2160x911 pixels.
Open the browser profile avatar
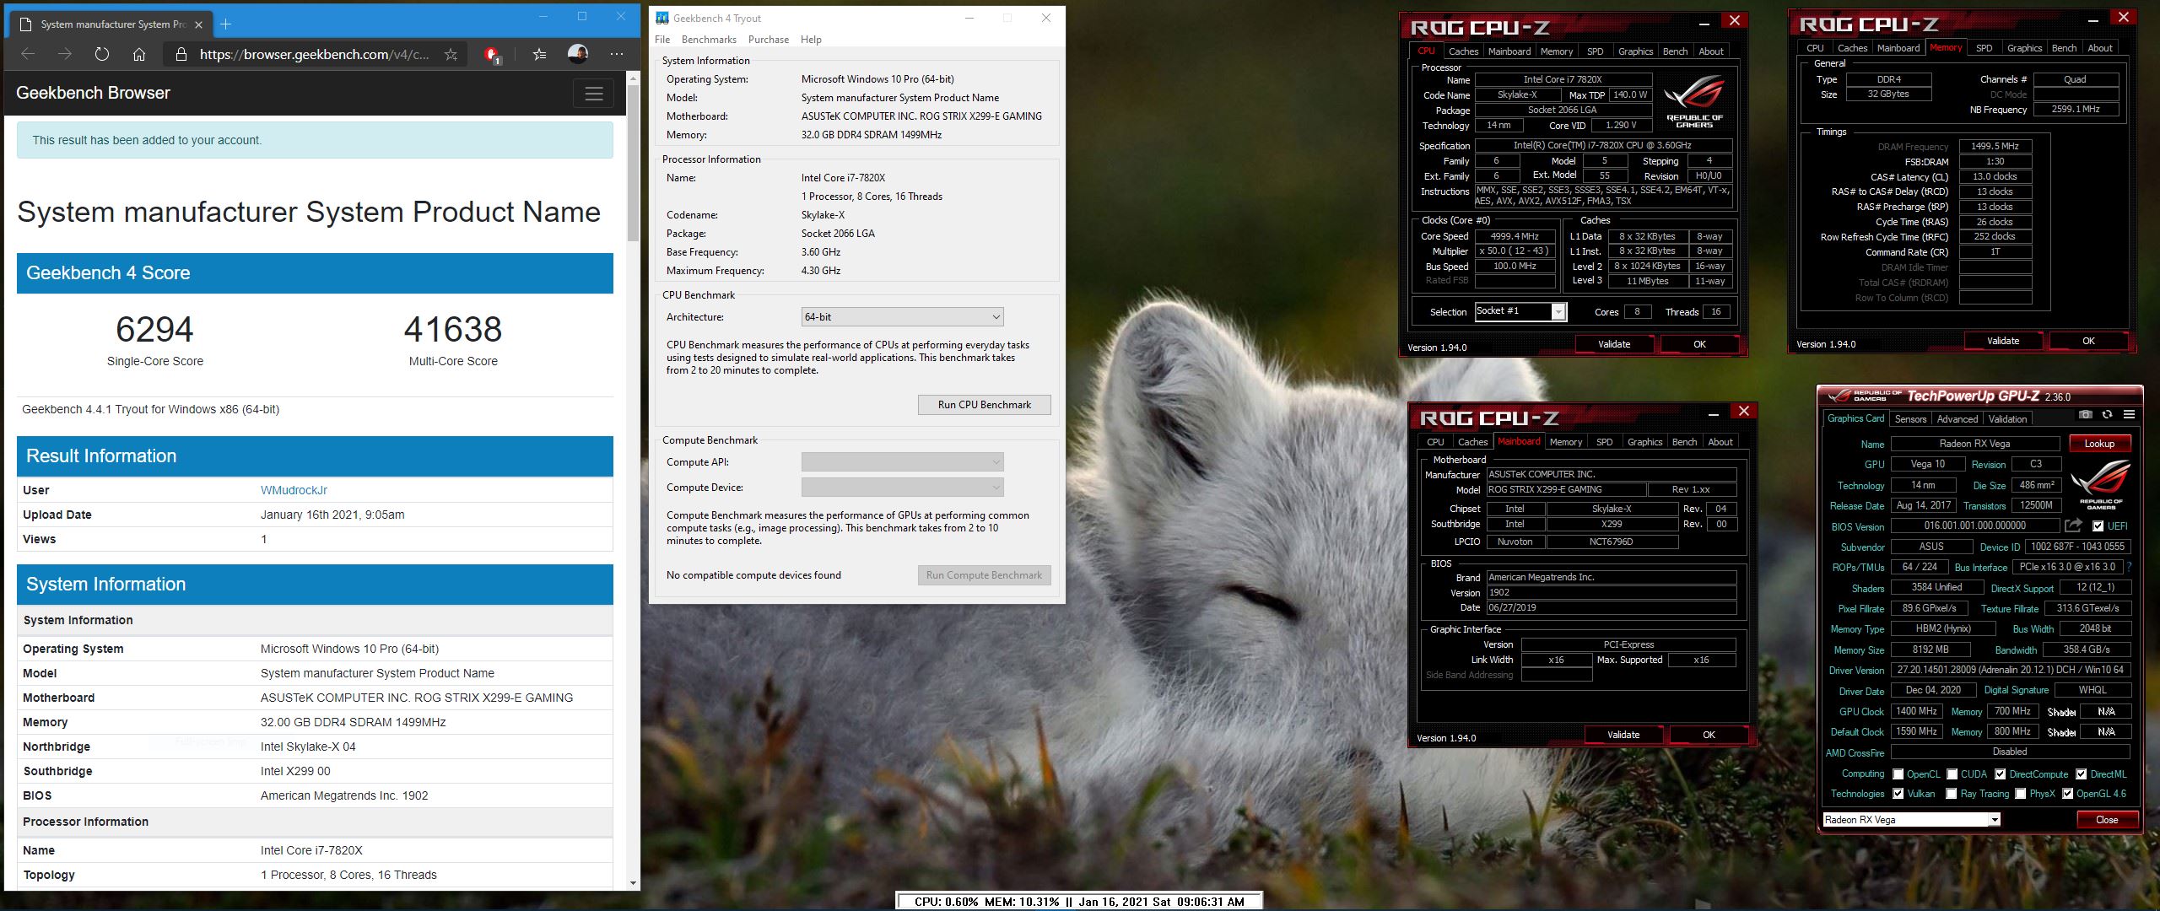578,54
